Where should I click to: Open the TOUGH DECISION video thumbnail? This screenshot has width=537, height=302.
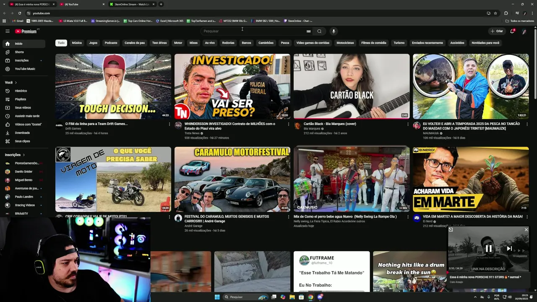pyautogui.click(x=113, y=86)
